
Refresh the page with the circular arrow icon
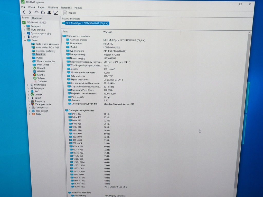point(43,12)
